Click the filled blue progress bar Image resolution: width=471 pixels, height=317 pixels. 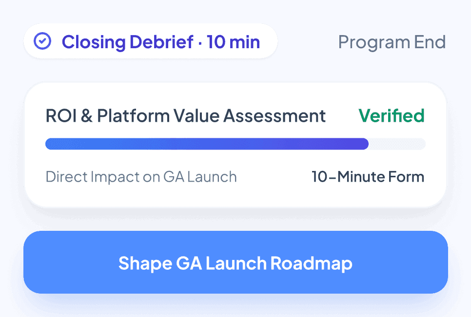click(207, 144)
